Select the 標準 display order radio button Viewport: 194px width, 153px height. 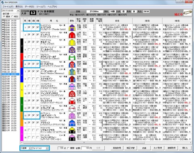coord(4,17)
